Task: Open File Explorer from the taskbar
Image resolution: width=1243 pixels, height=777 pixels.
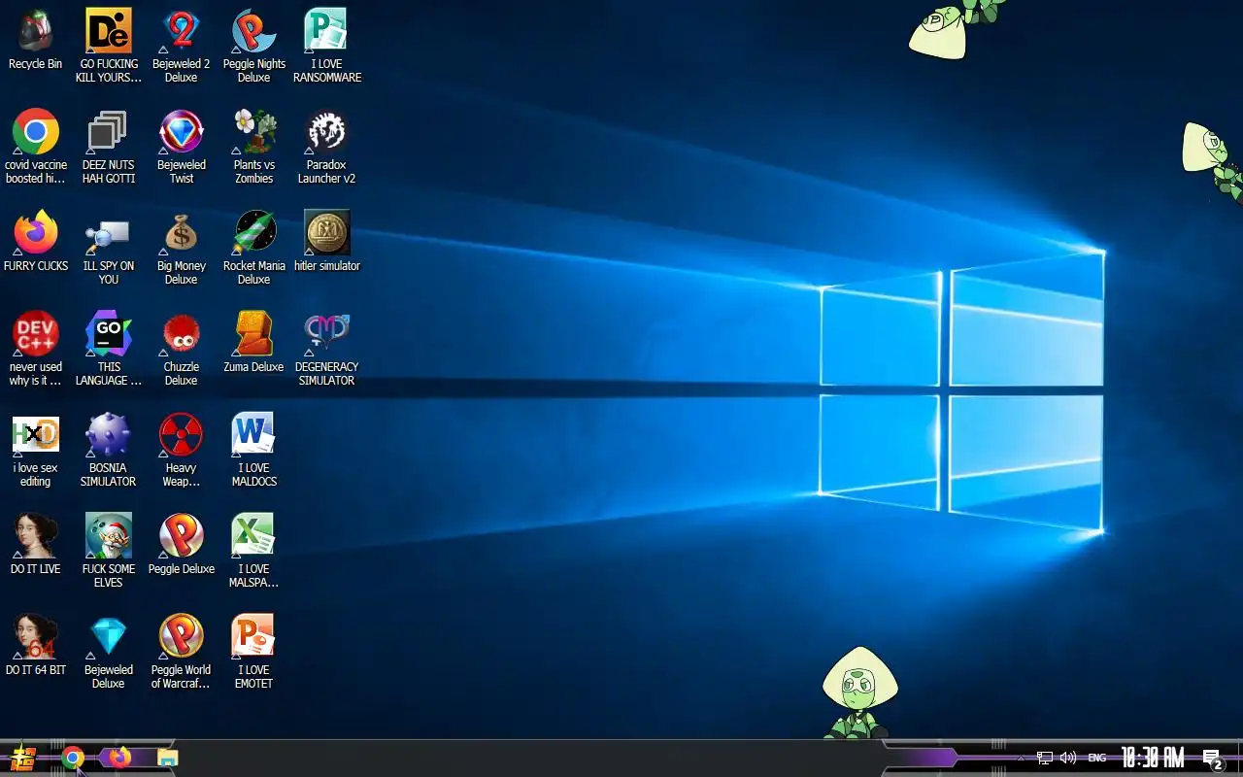Action: click(x=167, y=758)
